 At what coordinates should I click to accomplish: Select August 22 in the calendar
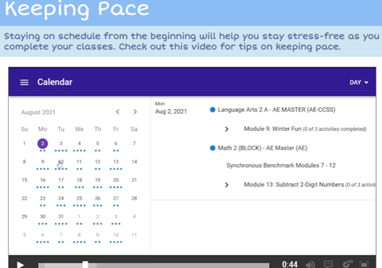(x=24, y=198)
